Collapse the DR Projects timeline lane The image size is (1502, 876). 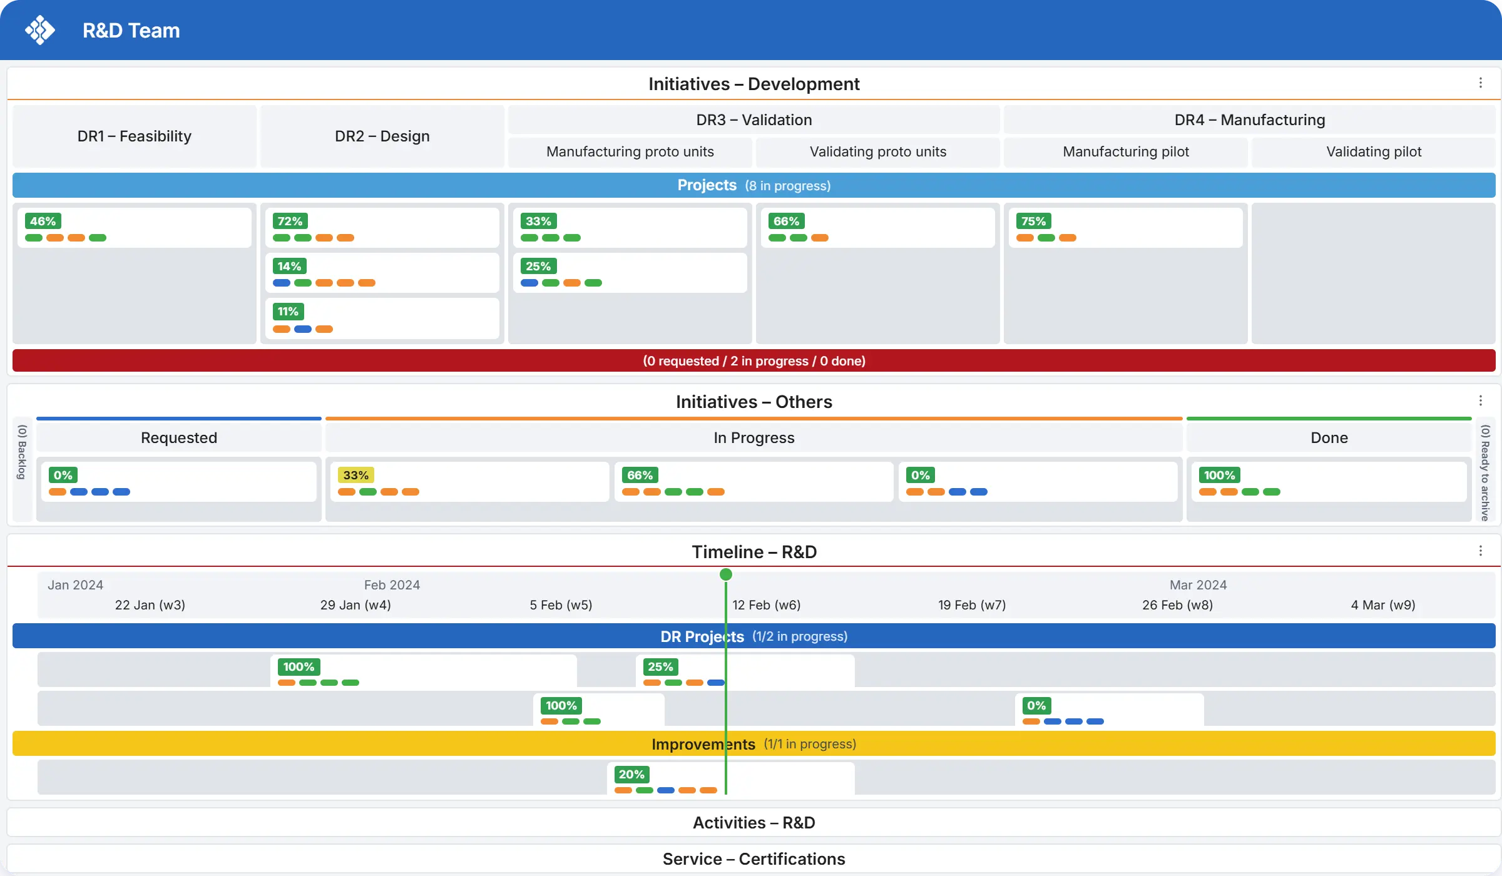tap(754, 636)
